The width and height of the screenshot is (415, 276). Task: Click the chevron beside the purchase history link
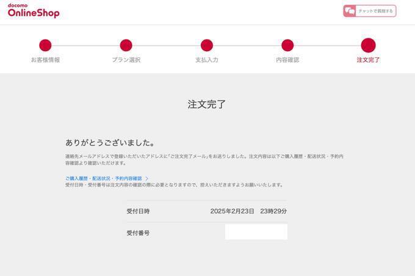147,179
